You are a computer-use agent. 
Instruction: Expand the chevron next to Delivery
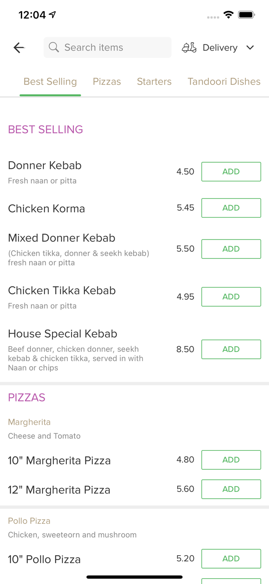point(250,47)
